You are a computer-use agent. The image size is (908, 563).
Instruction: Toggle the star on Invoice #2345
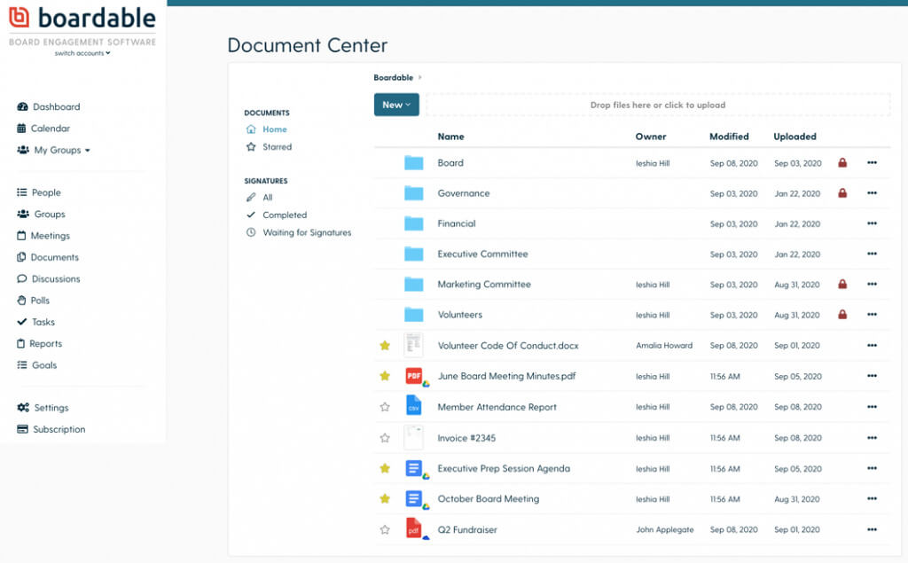pos(385,437)
